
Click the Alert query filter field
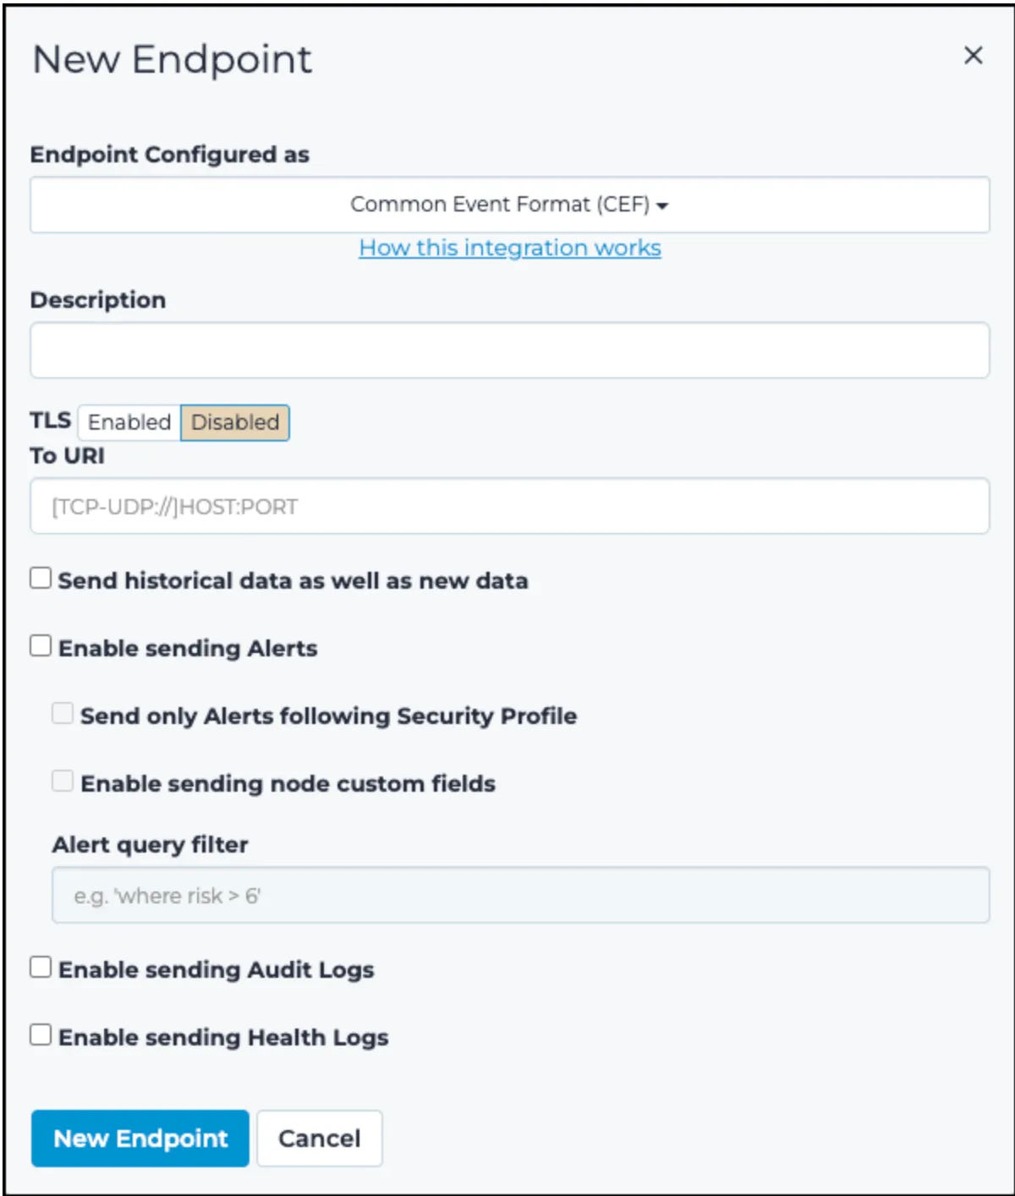click(520, 895)
